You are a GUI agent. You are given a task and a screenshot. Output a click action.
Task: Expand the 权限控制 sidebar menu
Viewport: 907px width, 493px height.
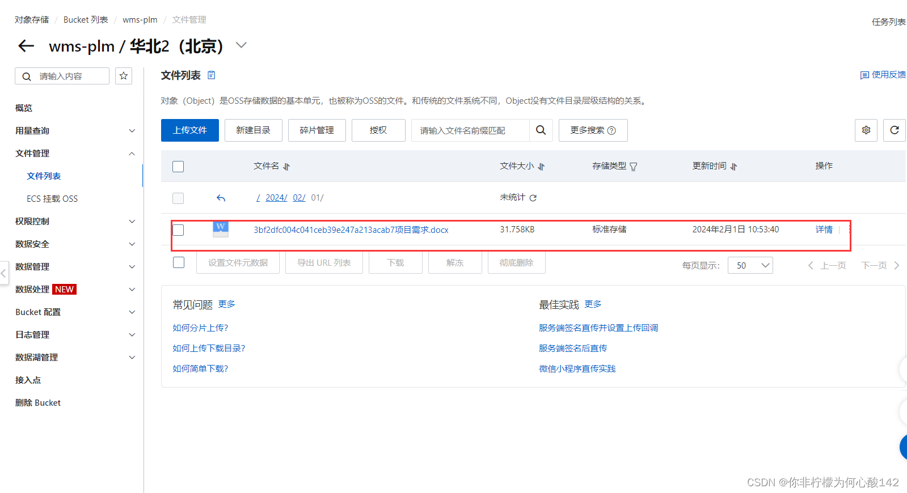click(132, 222)
